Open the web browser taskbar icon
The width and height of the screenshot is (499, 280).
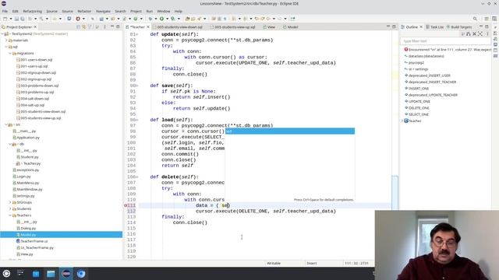point(81,273)
